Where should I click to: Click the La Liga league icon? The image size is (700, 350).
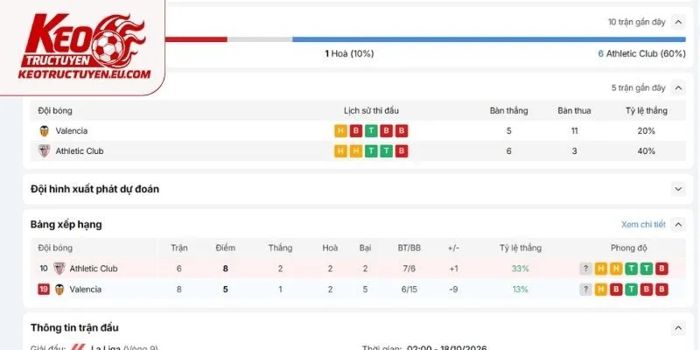pyautogui.click(x=79, y=347)
